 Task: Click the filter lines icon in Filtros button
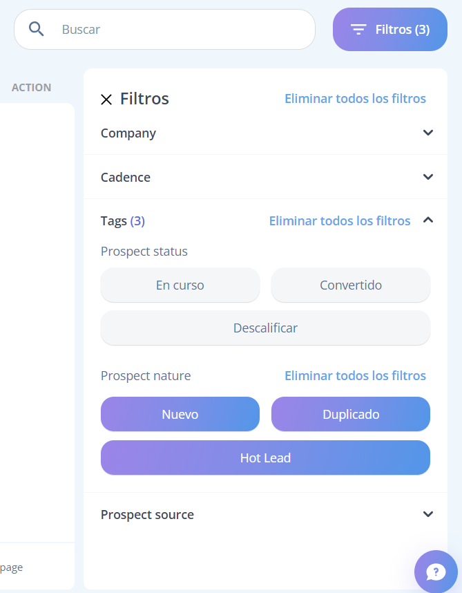[358, 30]
